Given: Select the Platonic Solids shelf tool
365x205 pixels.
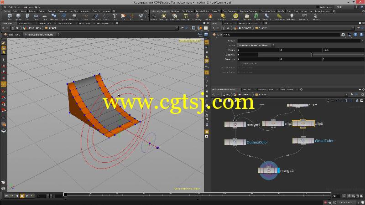Looking at the screenshot, I should (74, 16).
